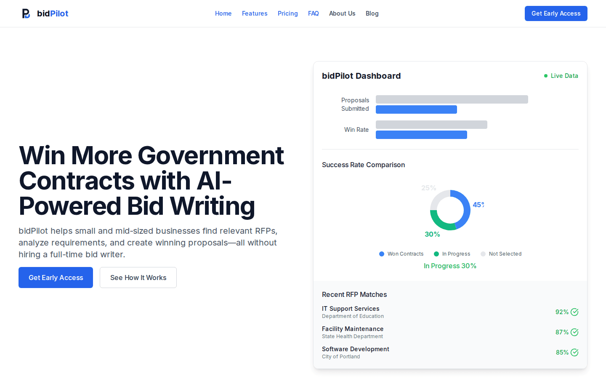Click the gray Not Selected legend dot

tap(483, 254)
